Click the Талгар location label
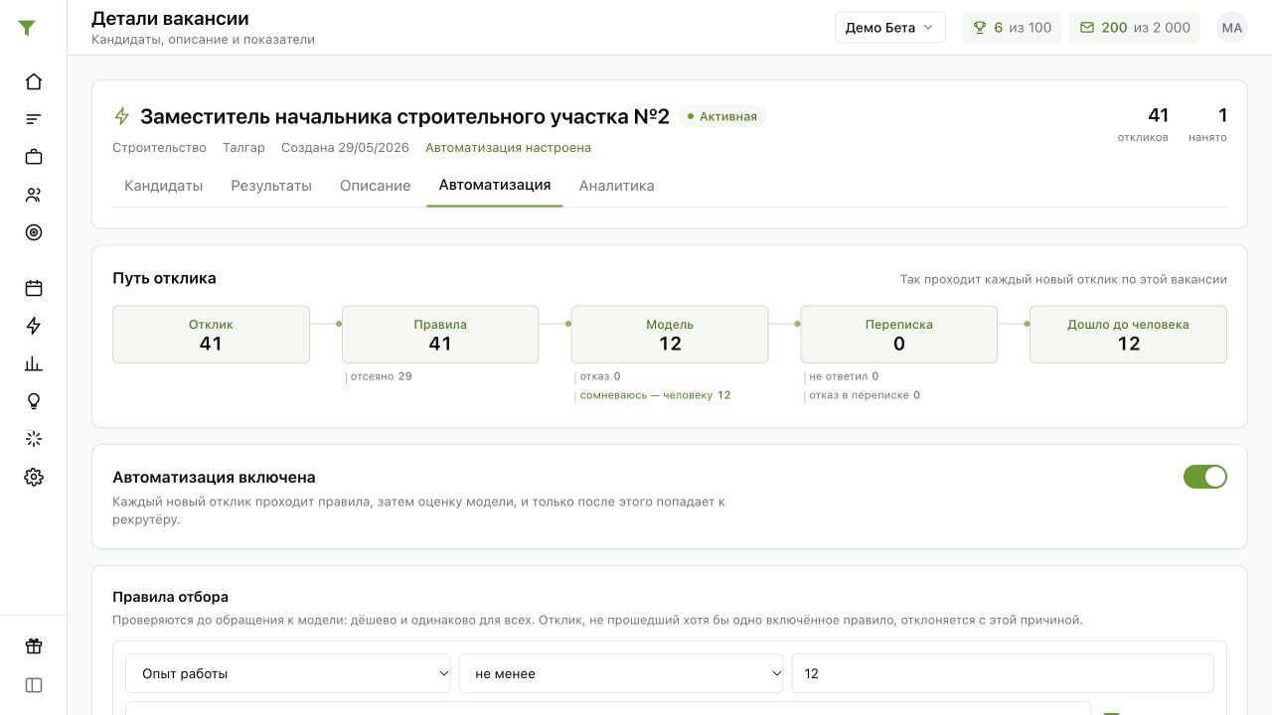Viewport: 1272px width, 715px height. pyautogui.click(x=243, y=148)
